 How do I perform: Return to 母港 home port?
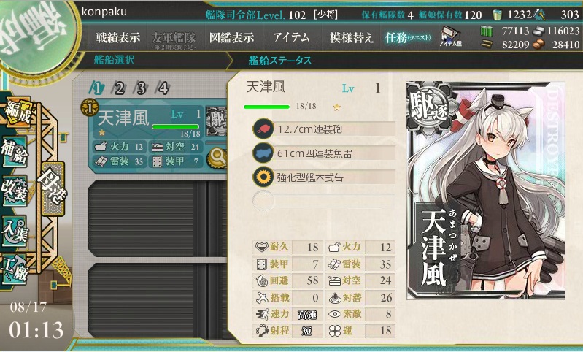tap(53, 188)
